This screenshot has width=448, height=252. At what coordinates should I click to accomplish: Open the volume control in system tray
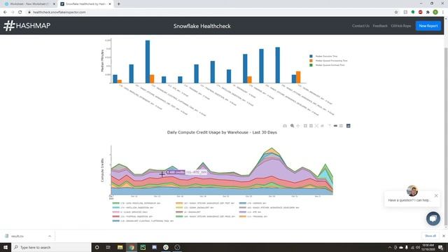click(x=418, y=247)
